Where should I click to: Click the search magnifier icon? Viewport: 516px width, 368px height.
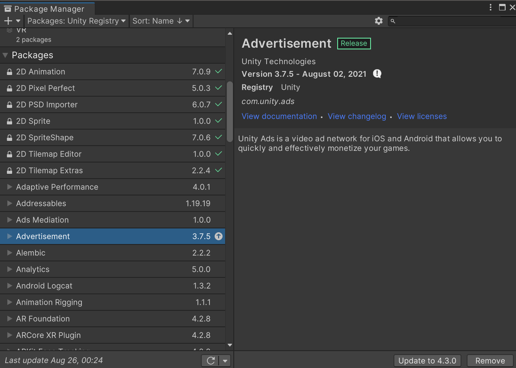coord(393,21)
